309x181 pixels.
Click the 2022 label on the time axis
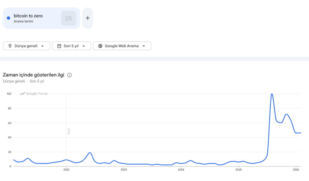tap(66, 170)
